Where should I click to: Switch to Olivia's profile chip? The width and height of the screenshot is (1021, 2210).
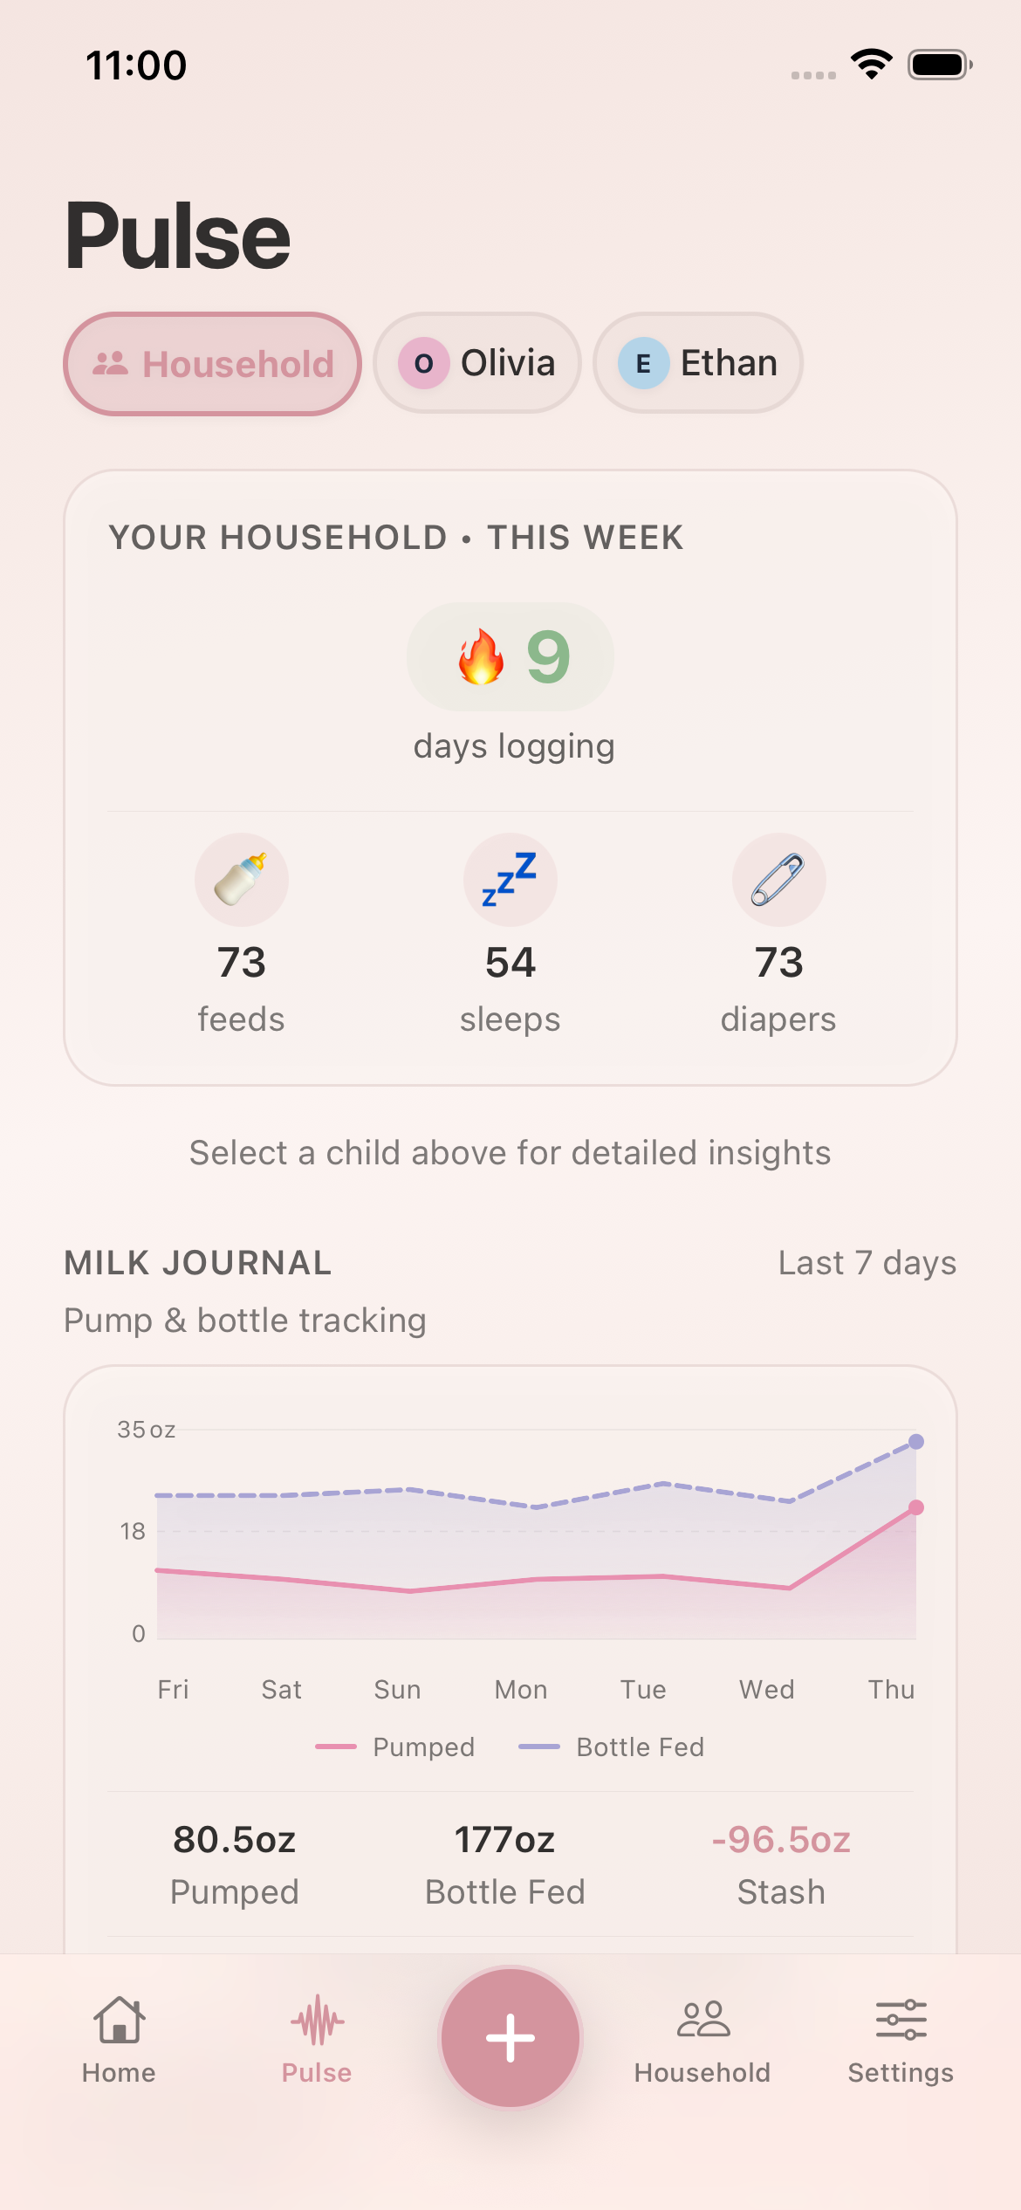[x=477, y=363]
